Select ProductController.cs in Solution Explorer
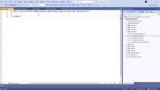The image size is (160, 90). (138, 40)
